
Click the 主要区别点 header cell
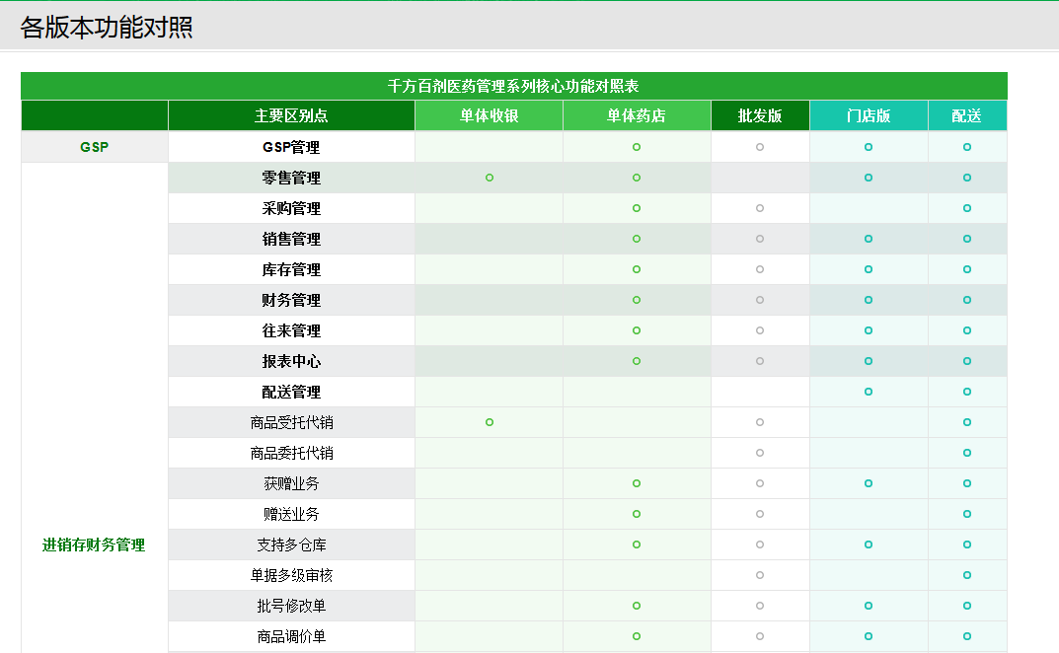(291, 115)
